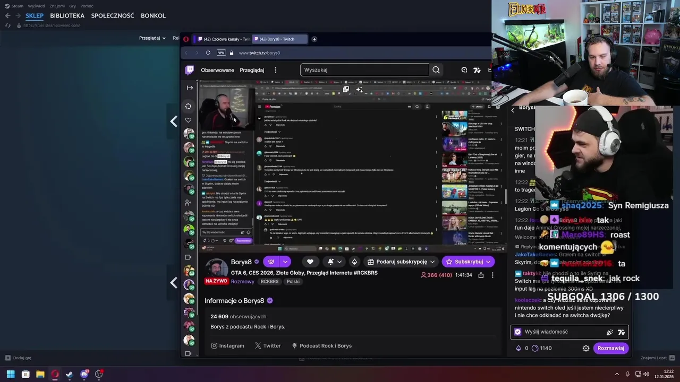The height and width of the screenshot is (382, 680).
Task: Click the RCKBRS tag
Action: pos(269,282)
